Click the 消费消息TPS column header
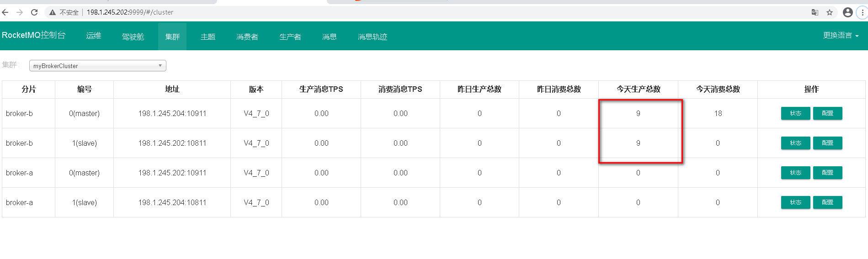868x259 pixels. point(400,89)
